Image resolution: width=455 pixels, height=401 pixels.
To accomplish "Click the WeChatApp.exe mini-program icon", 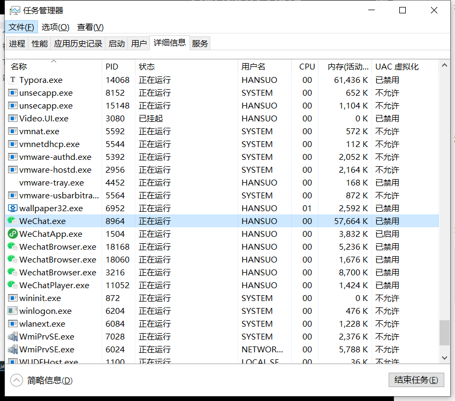I will point(12,234).
